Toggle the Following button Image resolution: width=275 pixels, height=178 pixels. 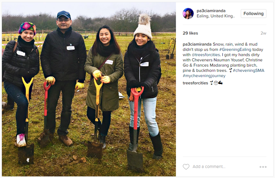pyautogui.click(x=253, y=13)
